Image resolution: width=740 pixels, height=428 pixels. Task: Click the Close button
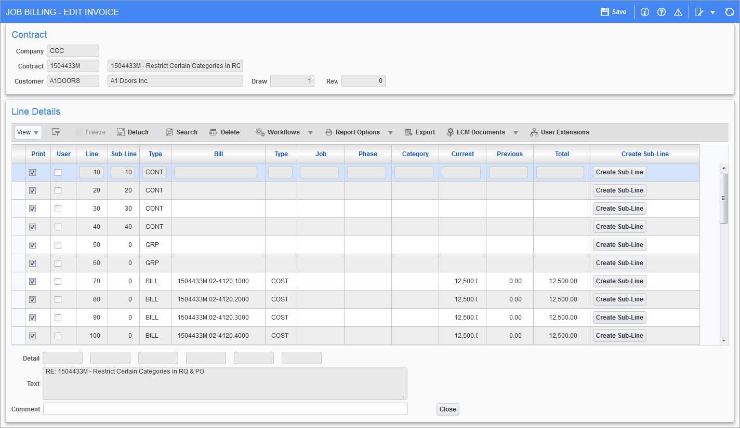tap(447, 409)
